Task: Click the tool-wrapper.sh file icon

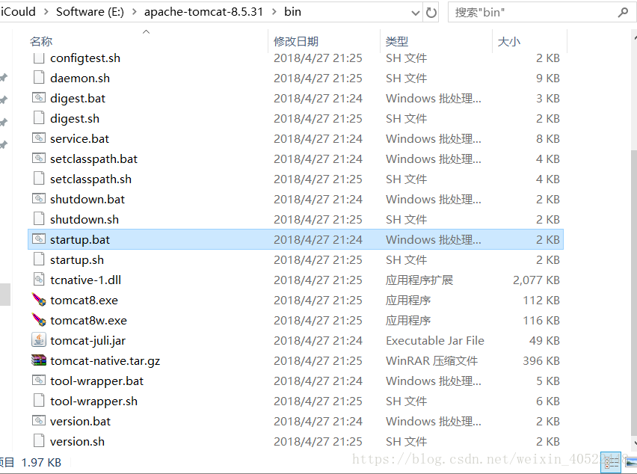Action: click(39, 401)
